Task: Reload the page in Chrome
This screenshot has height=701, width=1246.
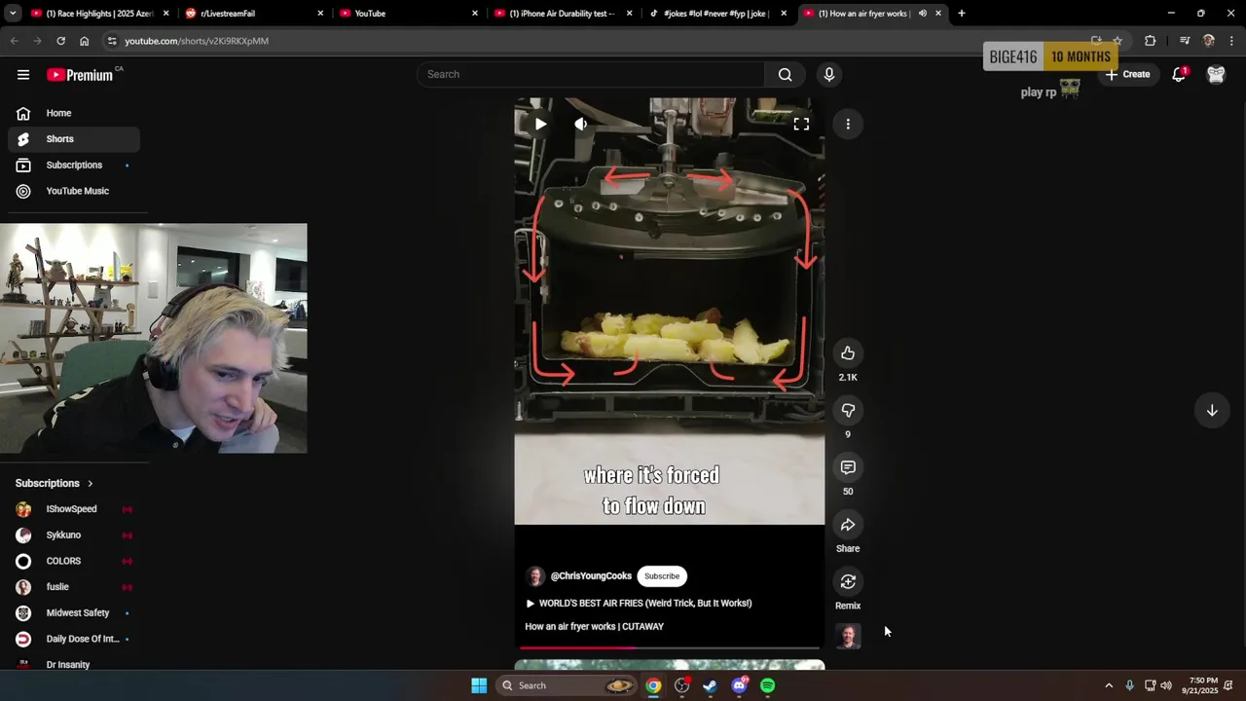Action: click(60, 41)
